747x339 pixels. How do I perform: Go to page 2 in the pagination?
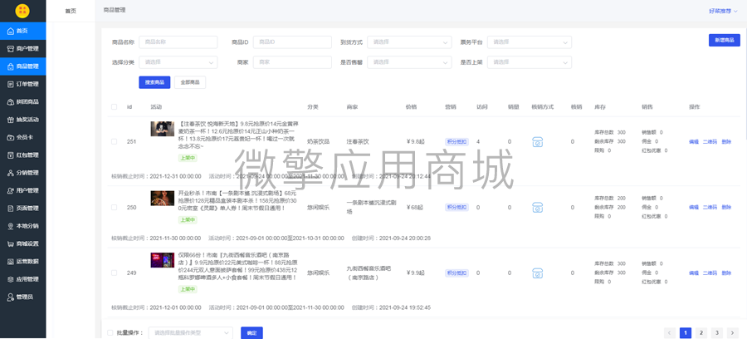[x=701, y=333]
